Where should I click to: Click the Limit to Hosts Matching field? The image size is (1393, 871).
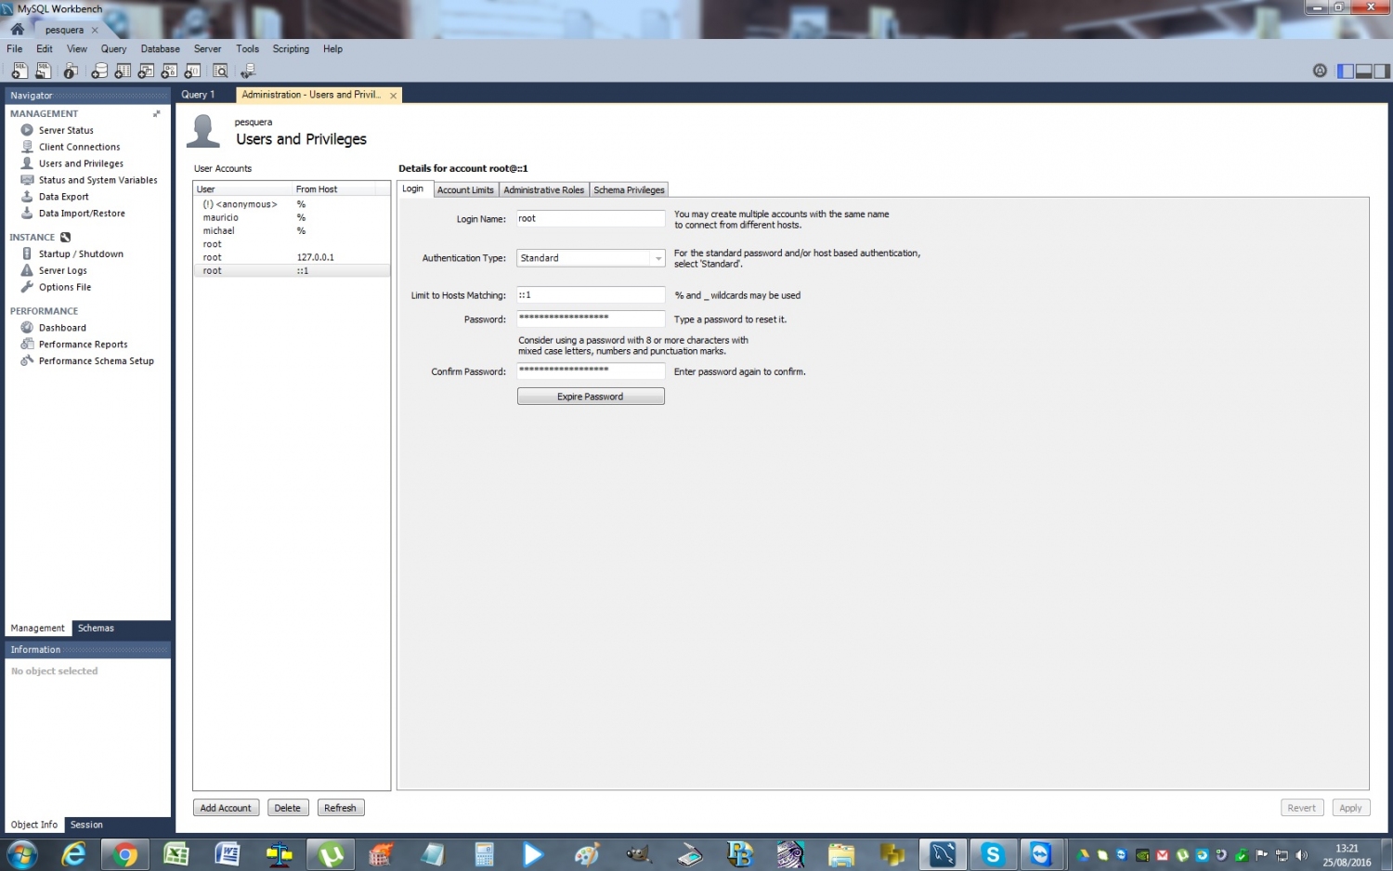(x=591, y=295)
